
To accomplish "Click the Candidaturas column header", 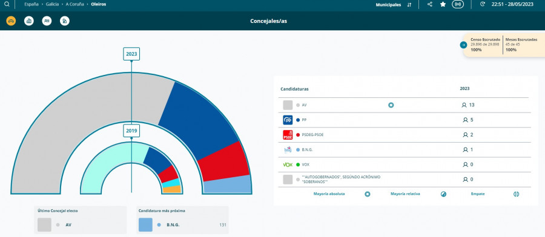I will coord(294,89).
